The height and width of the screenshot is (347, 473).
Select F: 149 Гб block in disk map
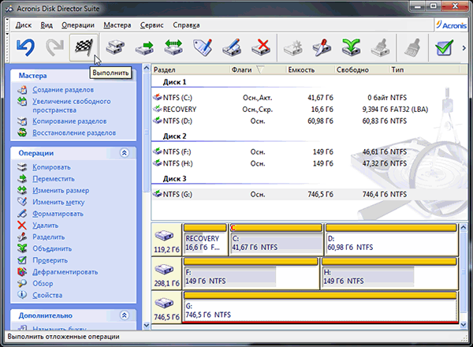(251, 274)
